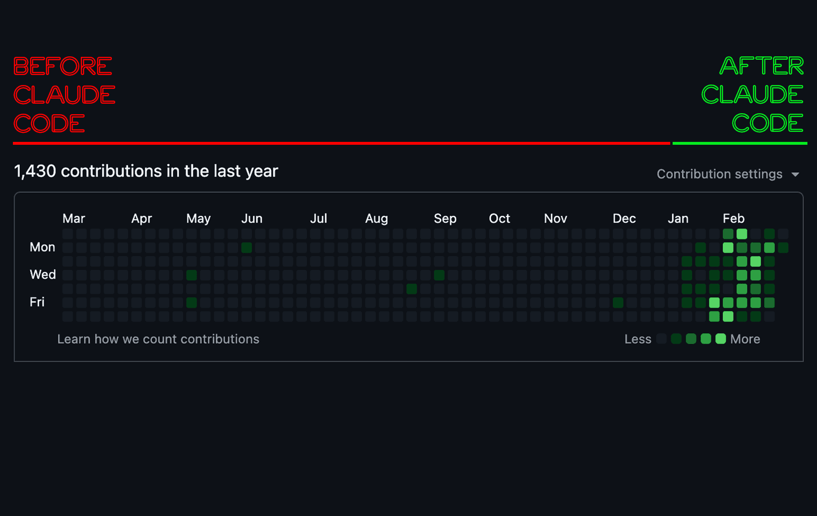
Task: Click the Mar month label
Action: point(74,218)
